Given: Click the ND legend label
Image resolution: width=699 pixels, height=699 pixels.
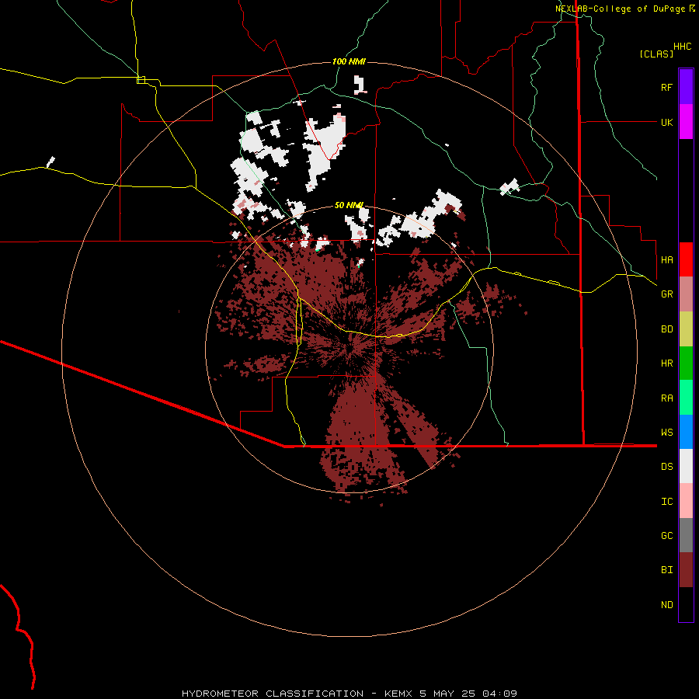Looking at the screenshot, I should point(666,605).
